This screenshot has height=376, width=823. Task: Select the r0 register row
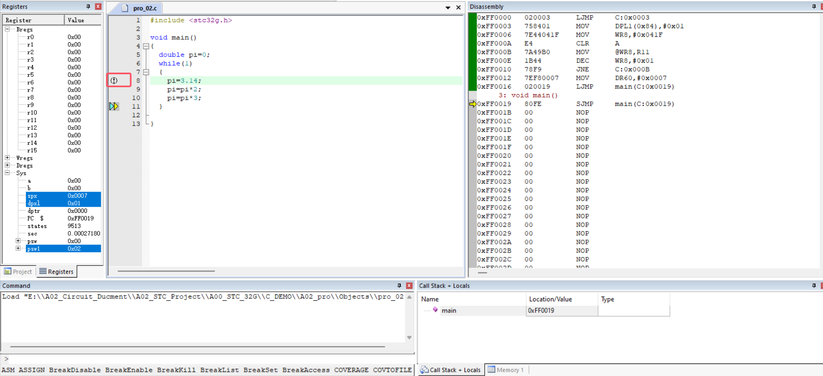click(x=63, y=37)
